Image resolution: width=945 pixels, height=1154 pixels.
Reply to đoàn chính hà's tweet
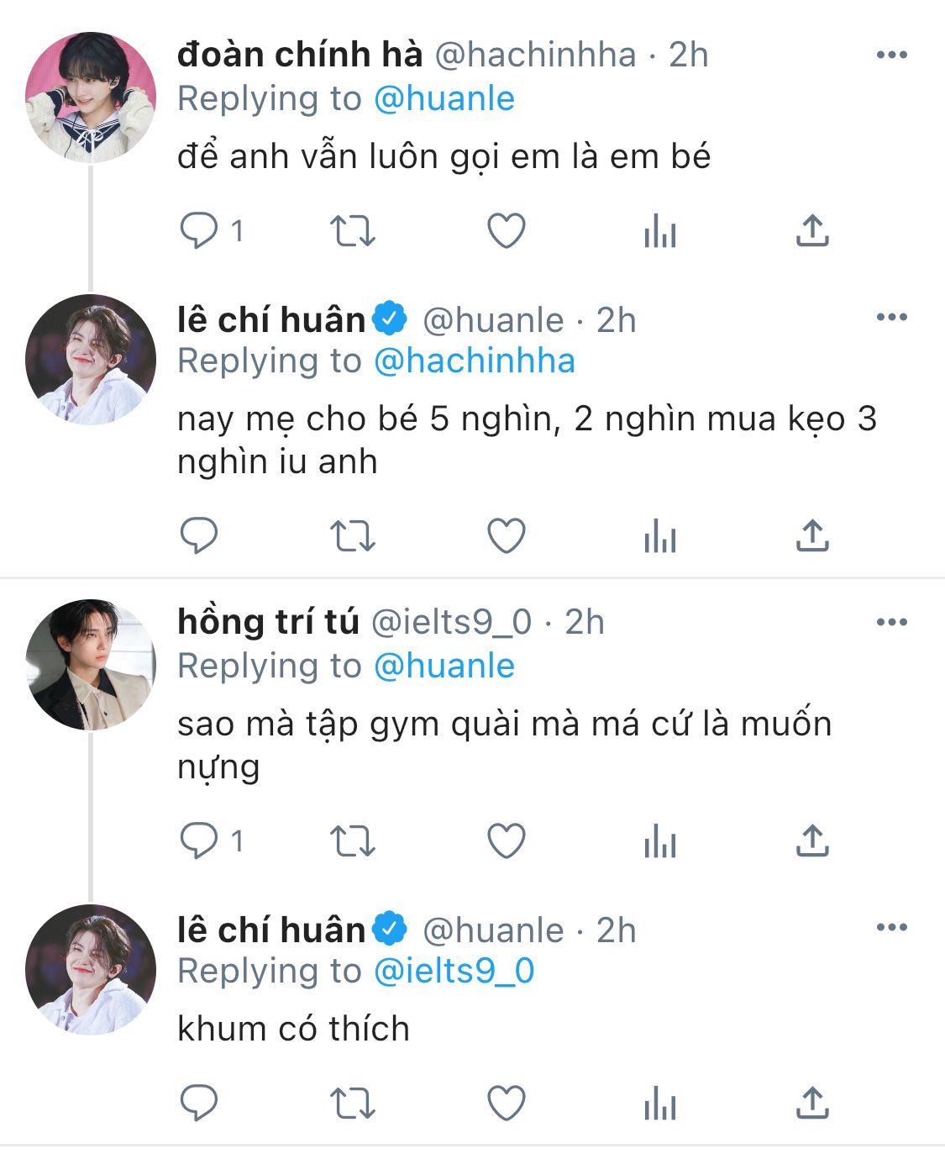point(199,230)
